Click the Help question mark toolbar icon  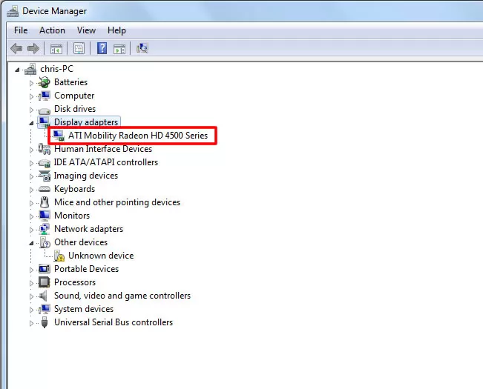click(102, 48)
